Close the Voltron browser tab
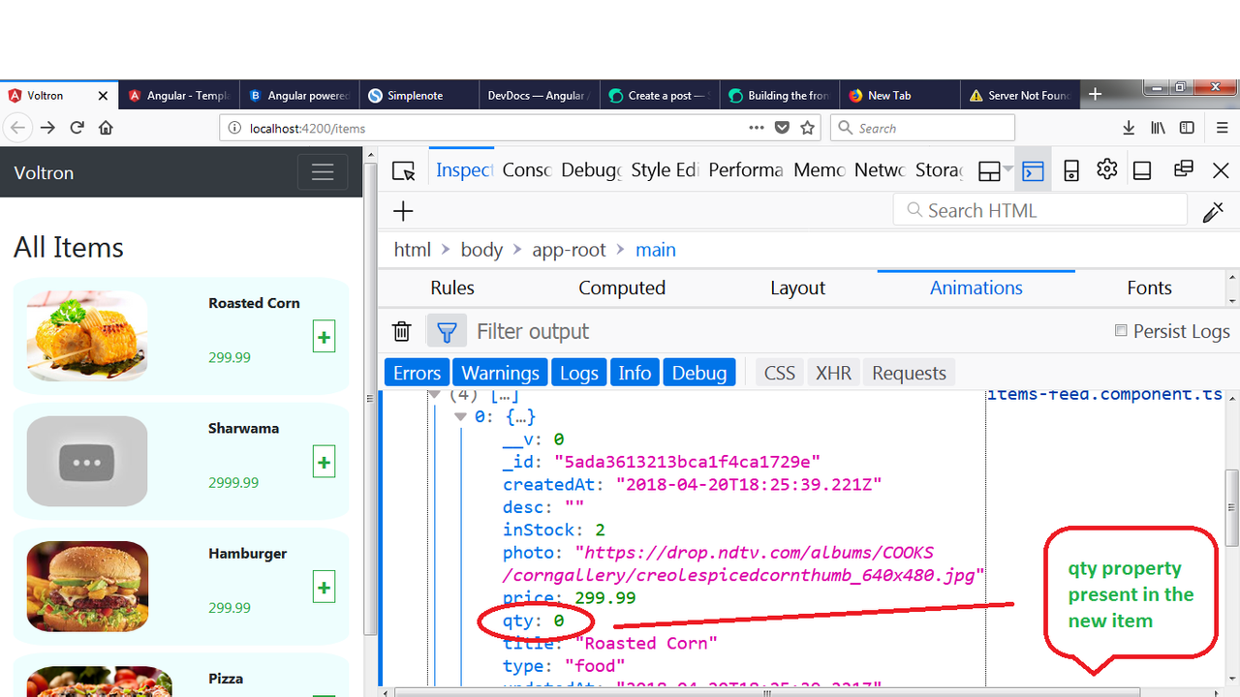 tap(104, 95)
